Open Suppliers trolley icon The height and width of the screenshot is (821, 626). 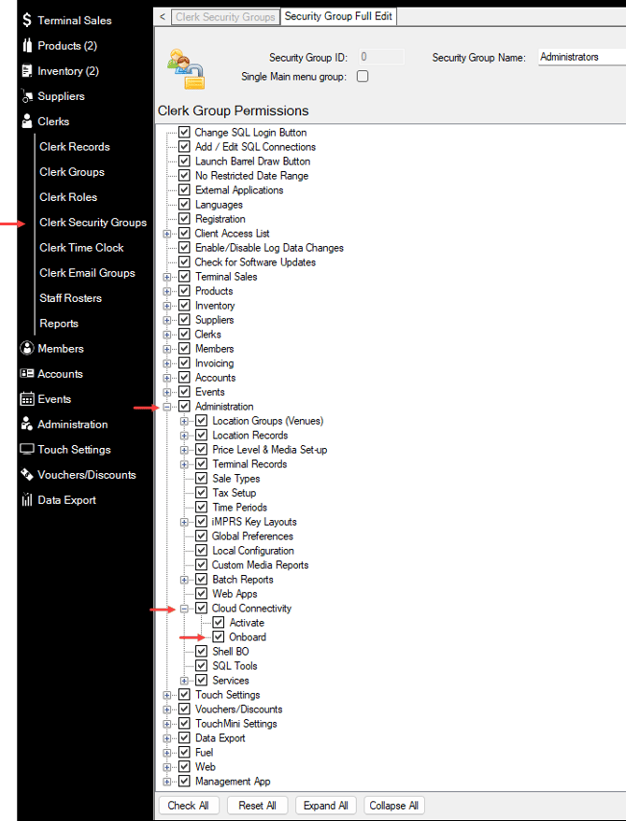point(27,95)
